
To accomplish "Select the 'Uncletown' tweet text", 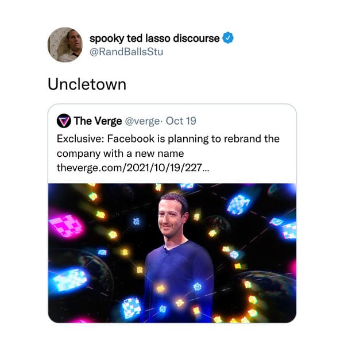I will point(87,84).
